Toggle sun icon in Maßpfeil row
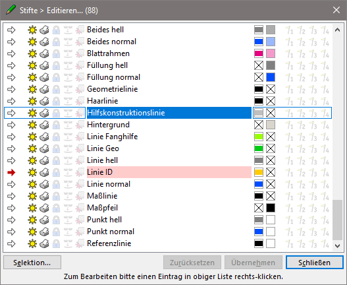Screen dimensions: 347x285 [x=32, y=208]
